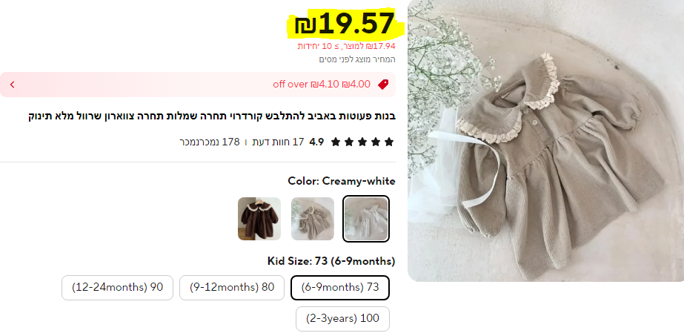Image resolution: width=684 pixels, height=336 pixels.
Task: Click the middle star of the rating
Action: pos(362,142)
